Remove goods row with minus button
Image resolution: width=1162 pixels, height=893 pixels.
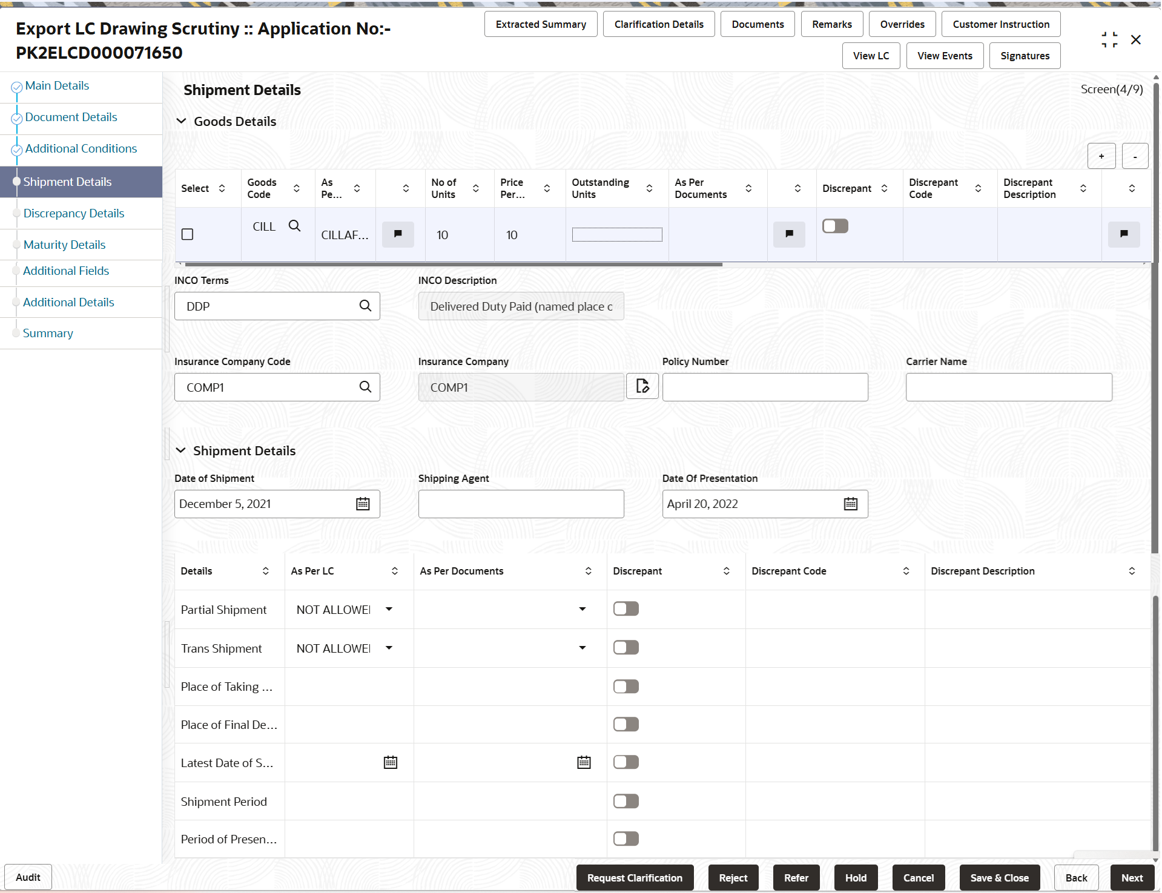(x=1135, y=156)
